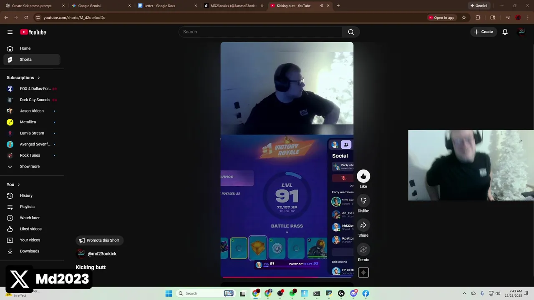
Task: Toggle the microphone tray icon
Action: (x=482, y=293)
